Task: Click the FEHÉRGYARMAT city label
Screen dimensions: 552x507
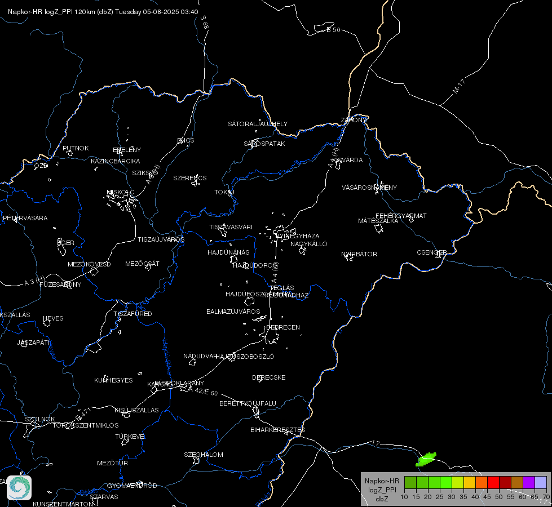Action: (401, 216)
